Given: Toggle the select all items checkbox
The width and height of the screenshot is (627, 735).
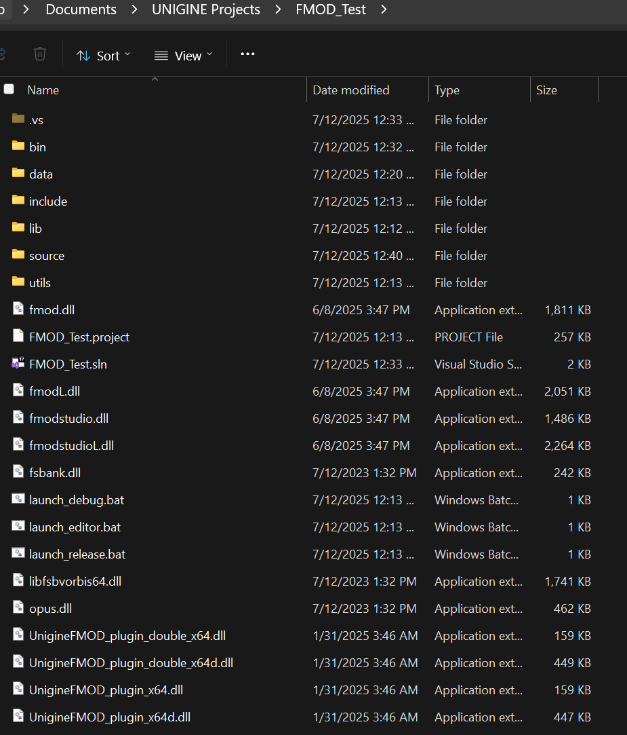Looking at the screenshot, I should (x=9, y=89).
